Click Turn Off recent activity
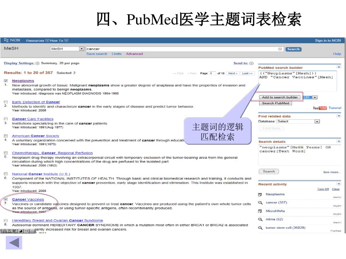Screen dimensions: 346x259 point(323,189)
